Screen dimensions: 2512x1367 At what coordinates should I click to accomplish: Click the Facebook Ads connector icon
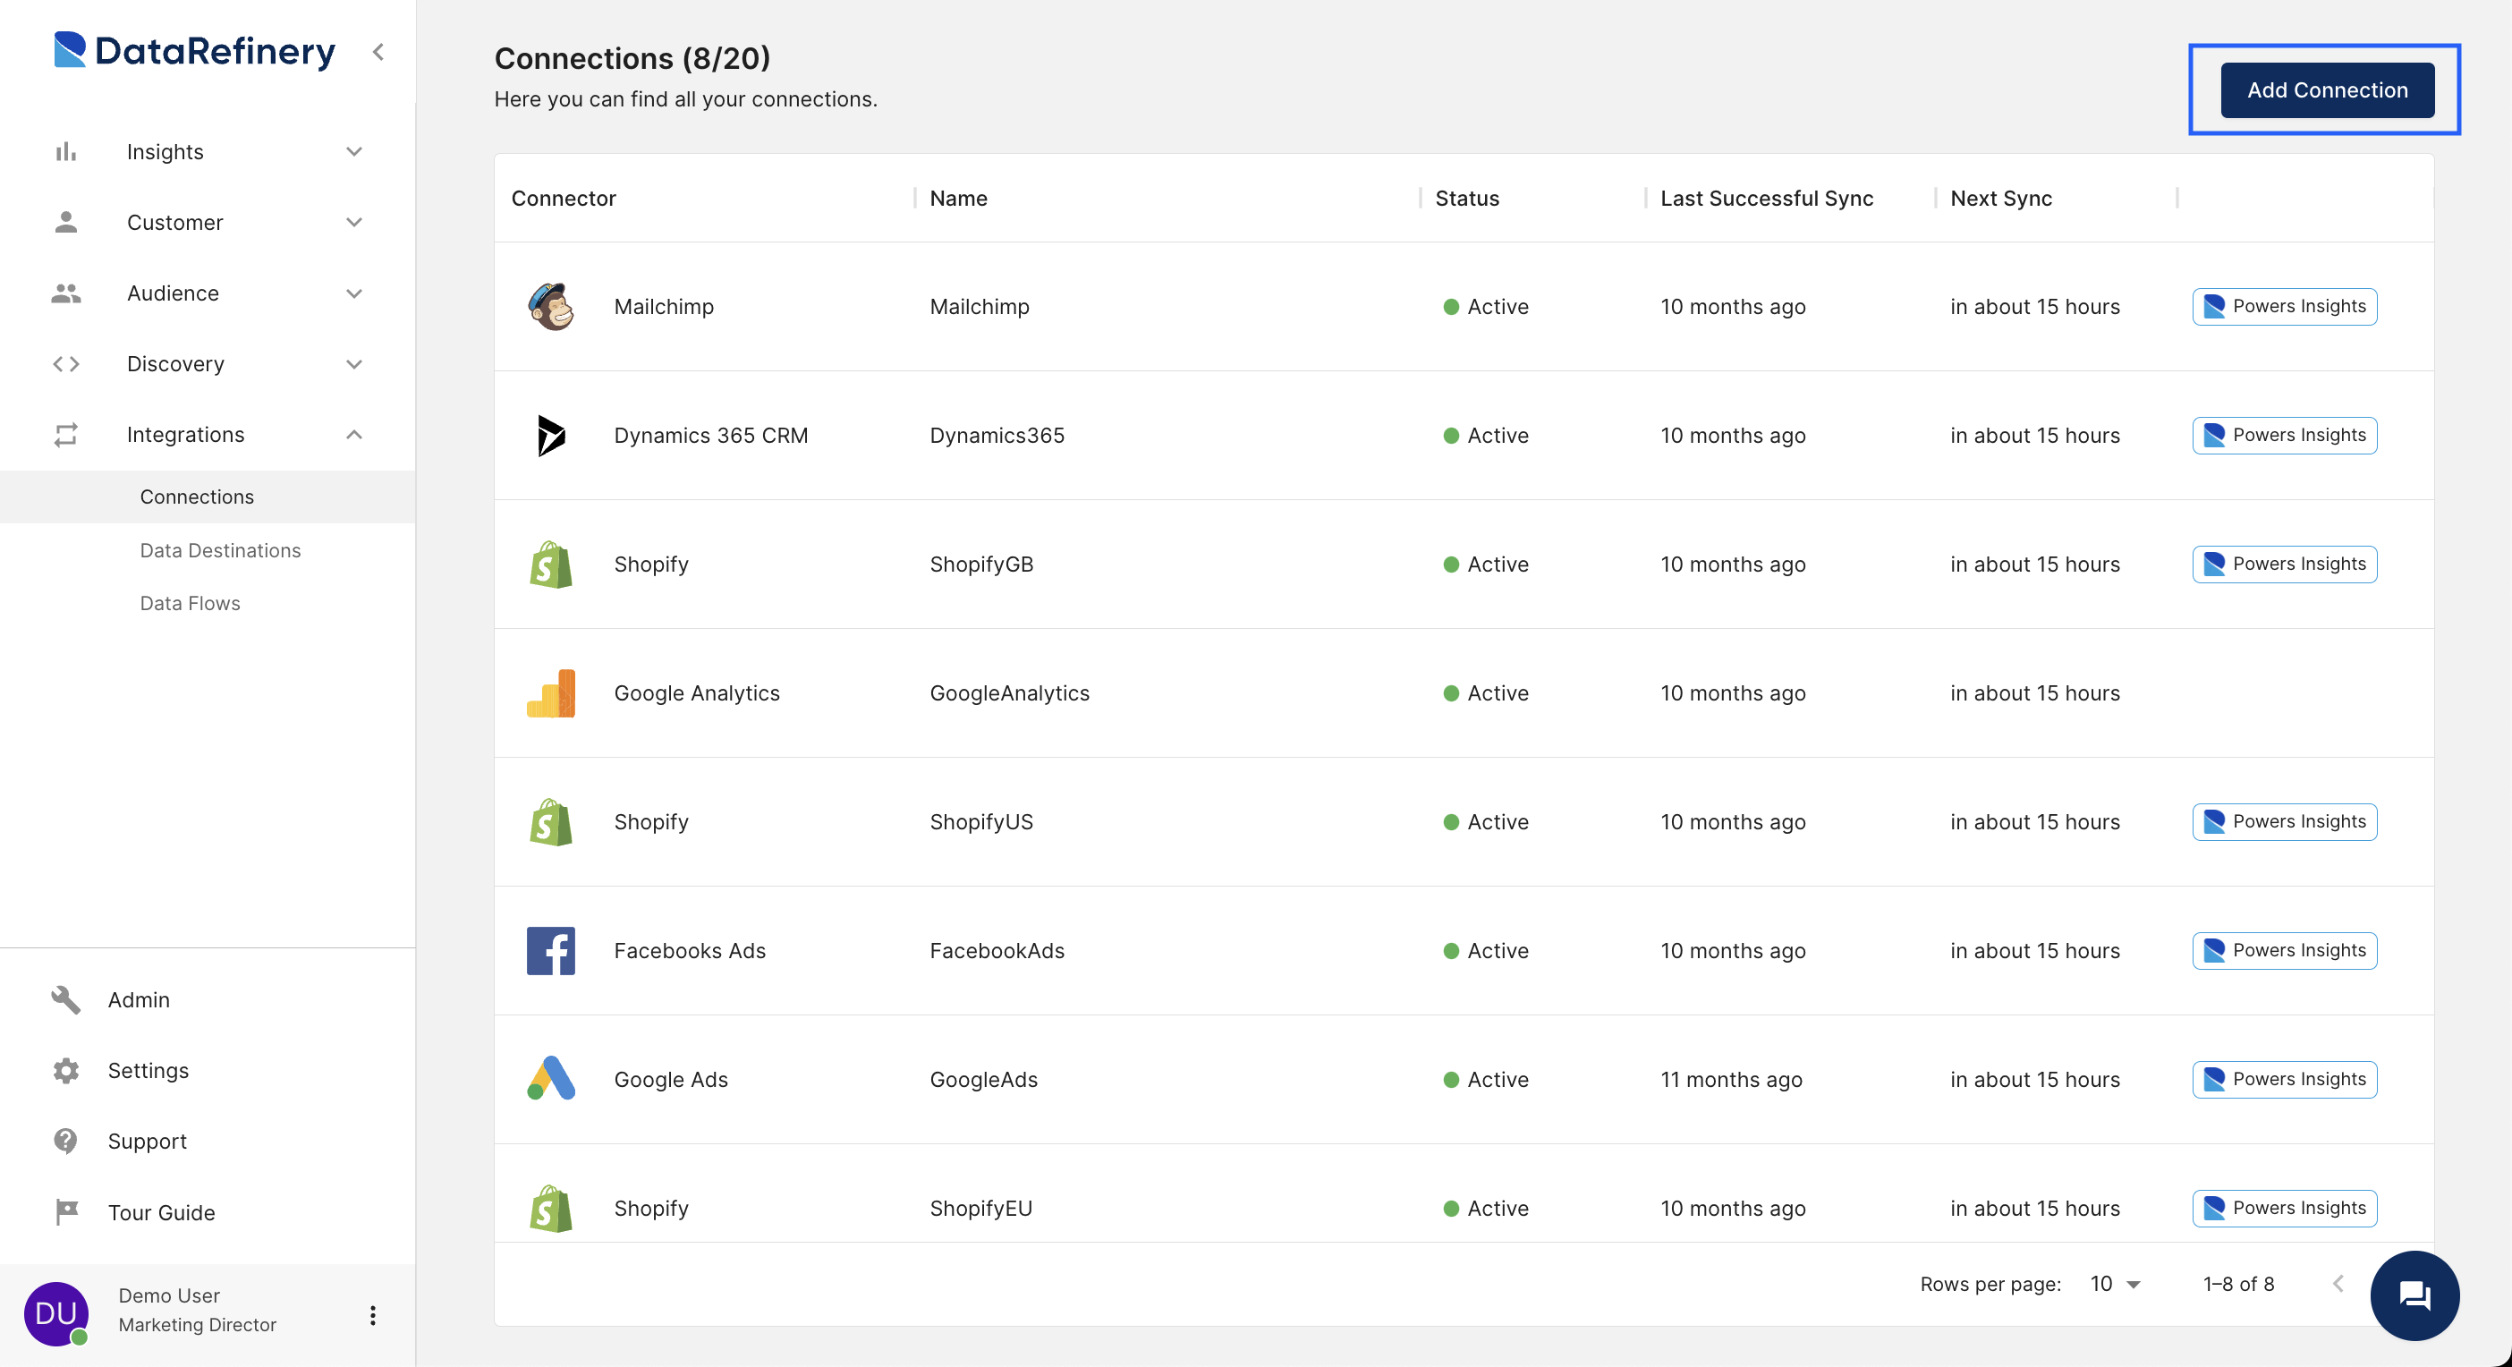point(552,949)
